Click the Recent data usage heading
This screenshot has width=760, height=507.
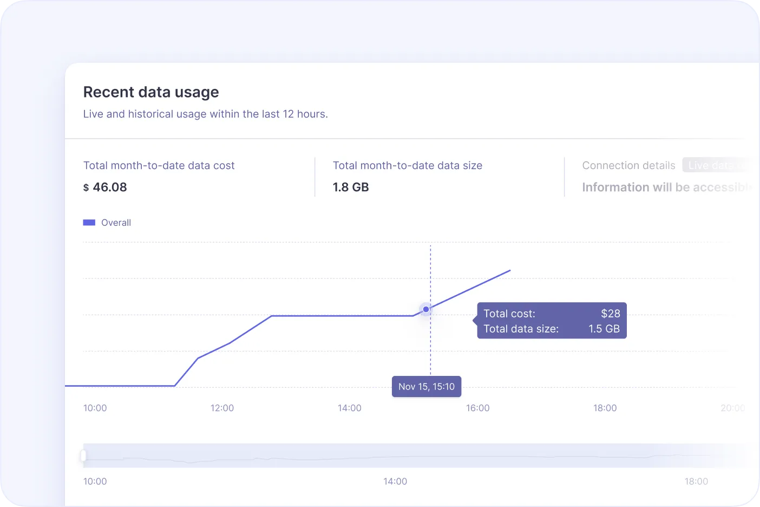[x=151, y=92]
